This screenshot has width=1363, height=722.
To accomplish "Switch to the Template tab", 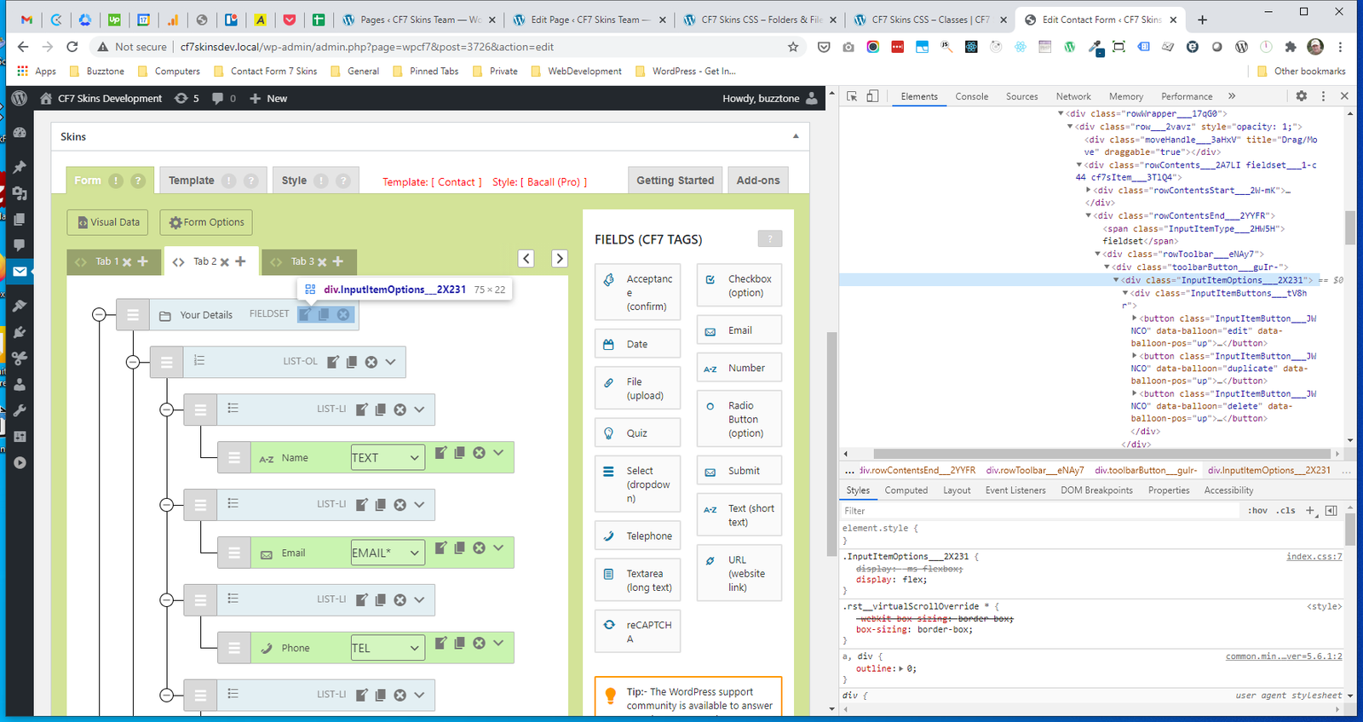I will [192, 180].
